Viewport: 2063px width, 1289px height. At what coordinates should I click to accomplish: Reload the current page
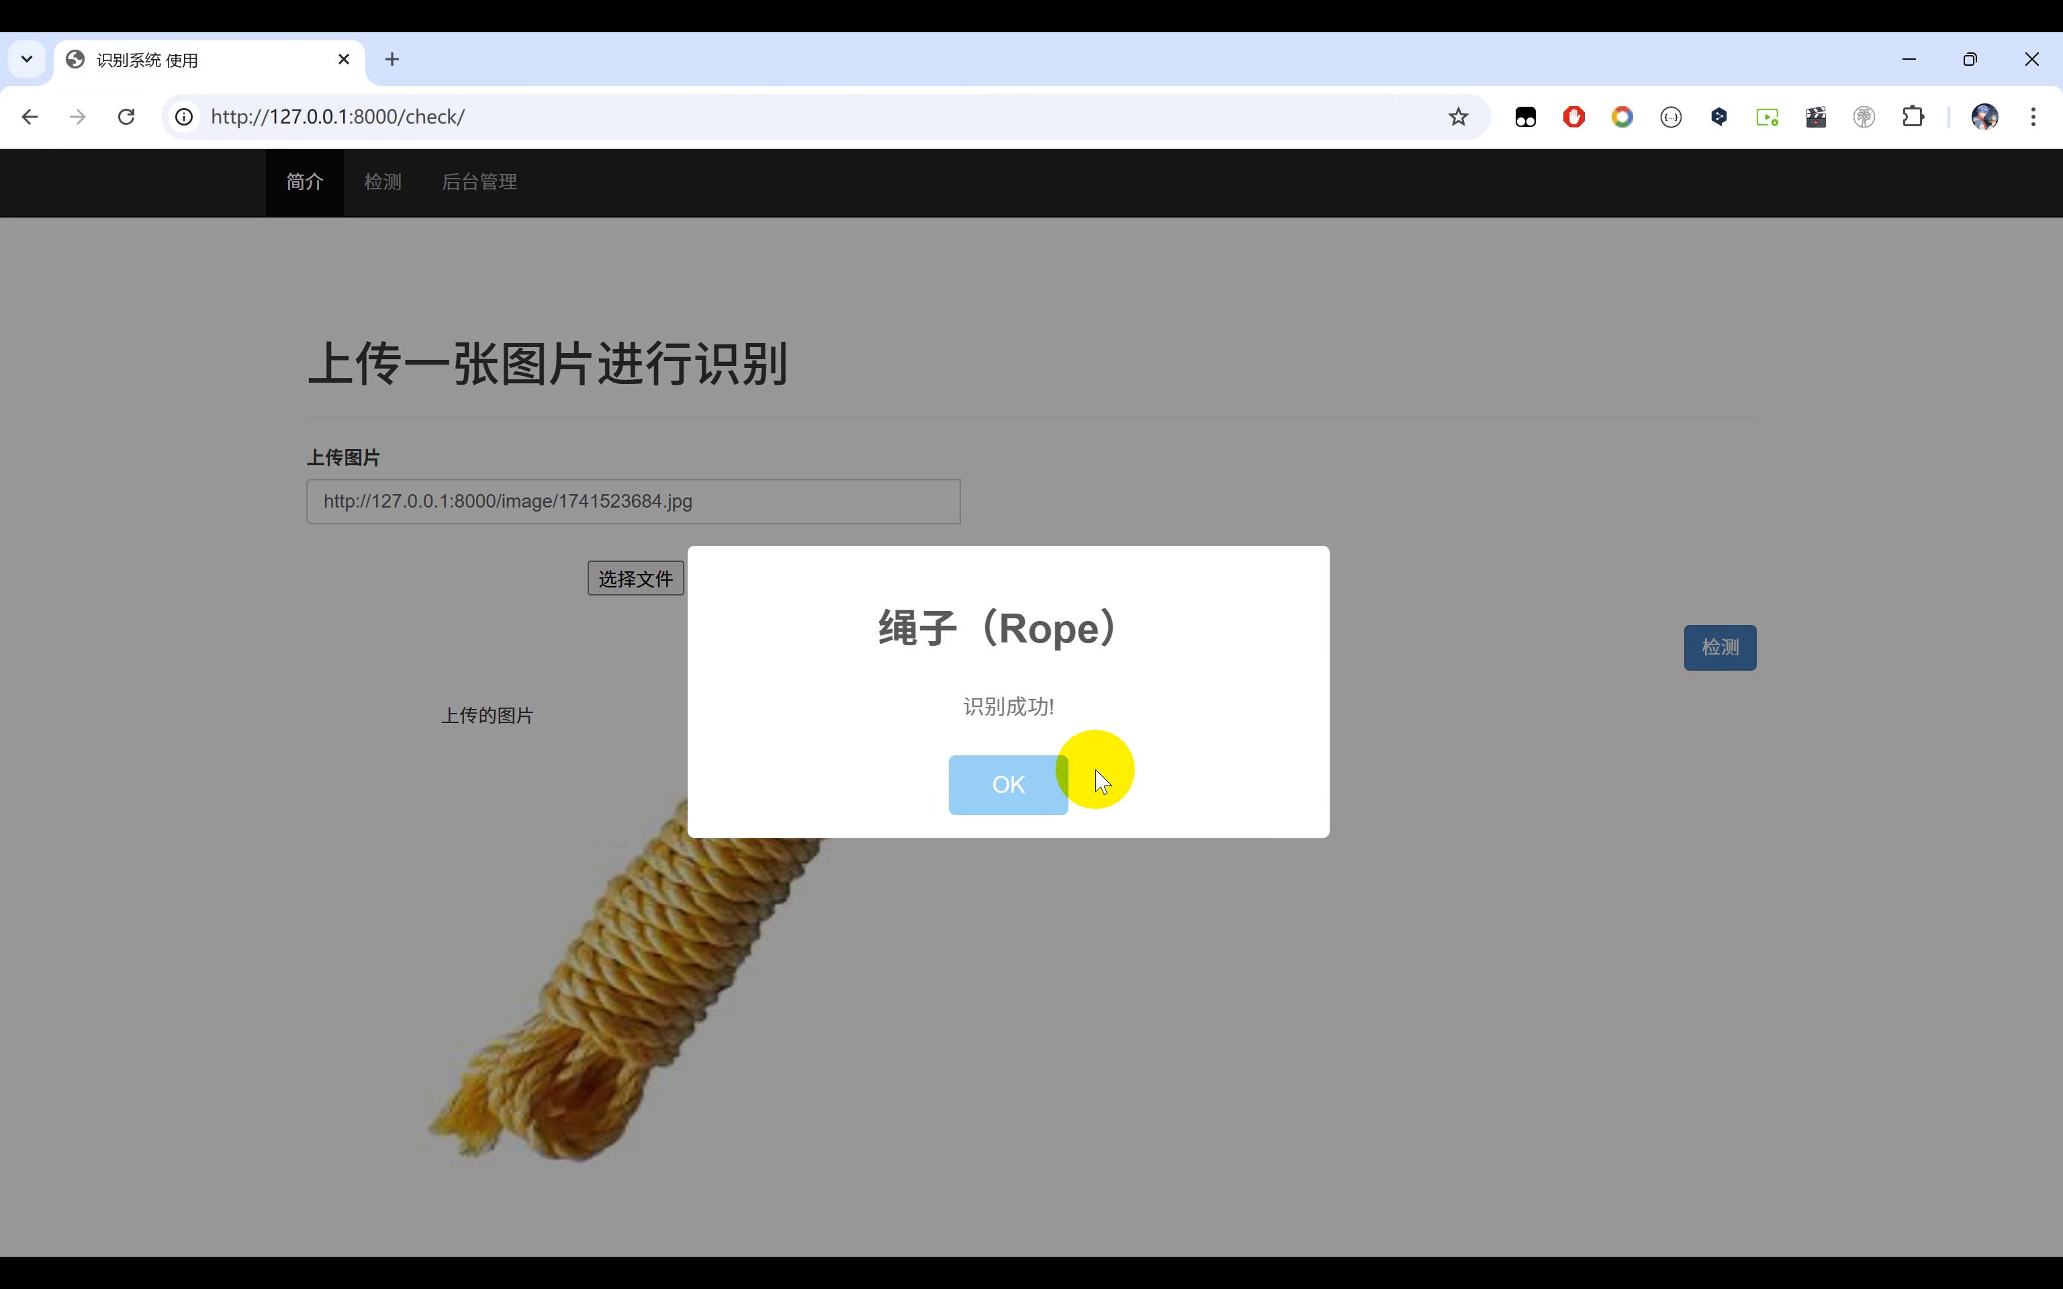[126, 117]
